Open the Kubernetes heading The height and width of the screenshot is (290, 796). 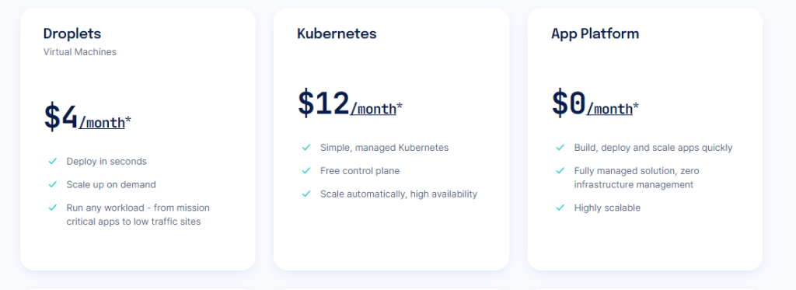pyautogui.click(x=337, y=33)
